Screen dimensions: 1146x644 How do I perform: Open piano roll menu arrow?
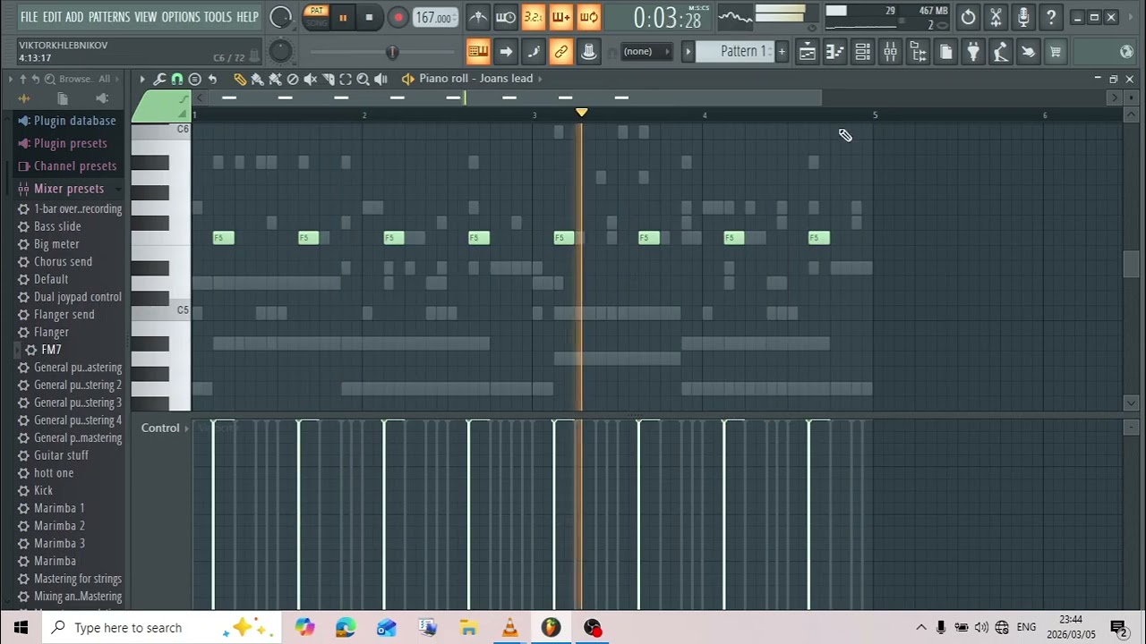point(141,79)
